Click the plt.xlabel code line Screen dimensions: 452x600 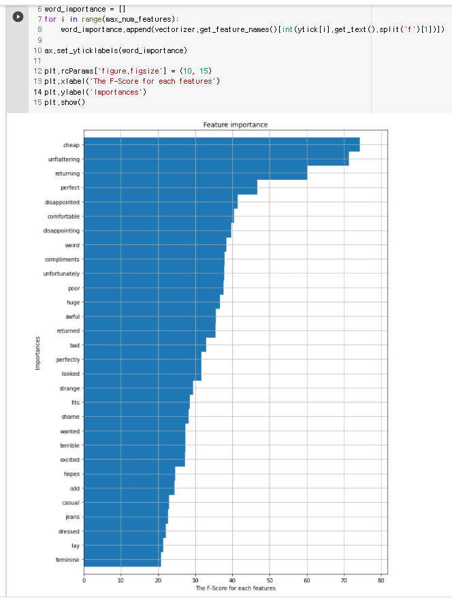132,81
